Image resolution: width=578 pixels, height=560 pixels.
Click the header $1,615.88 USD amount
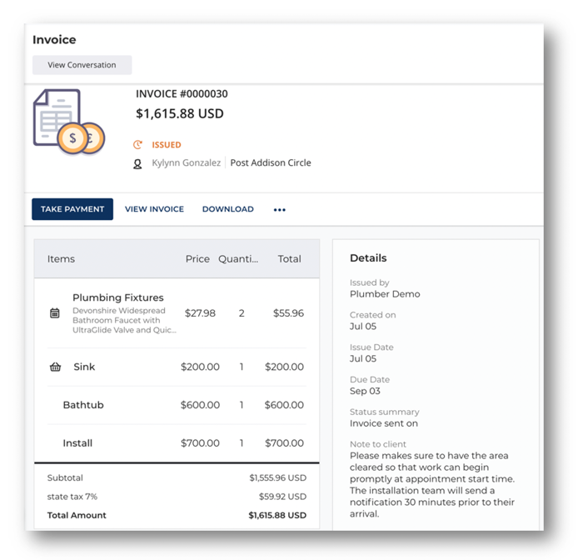click(x=180, y=113)
